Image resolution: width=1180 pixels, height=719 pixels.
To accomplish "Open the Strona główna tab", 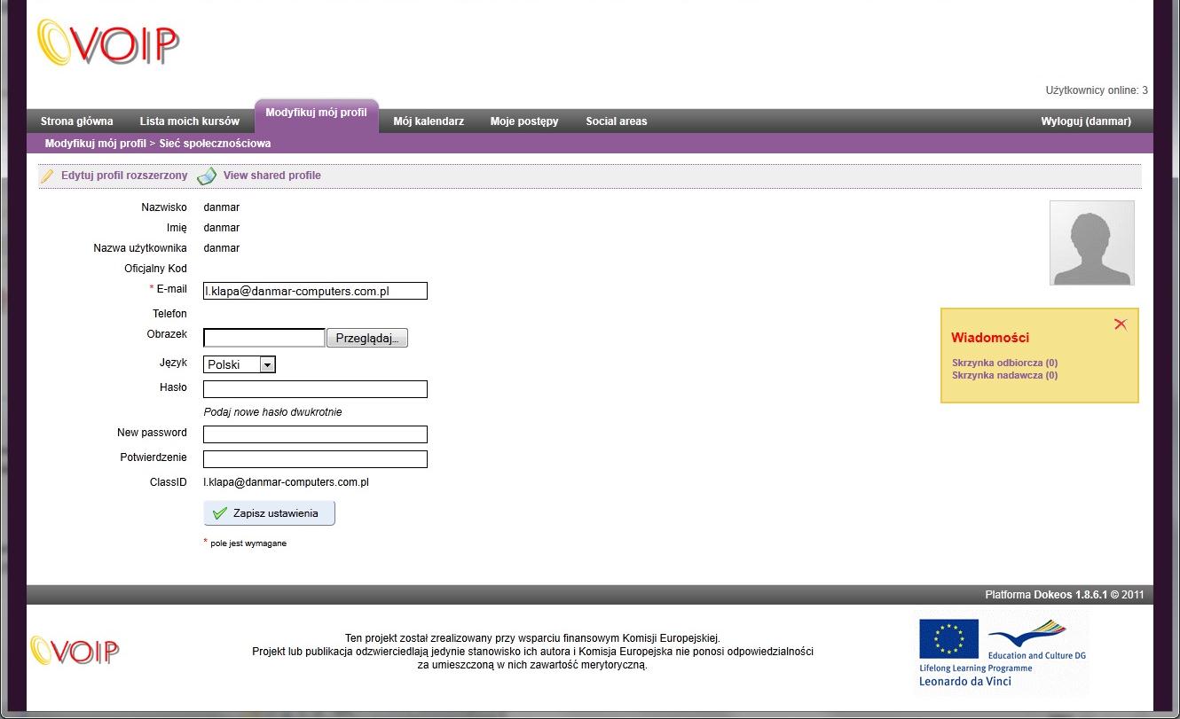I will (x=77, y=121).
